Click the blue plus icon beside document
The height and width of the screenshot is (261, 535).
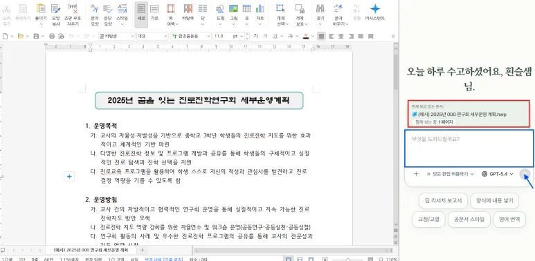(69, 176)
